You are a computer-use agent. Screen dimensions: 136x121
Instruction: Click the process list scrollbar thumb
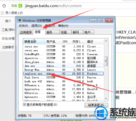pyautogui.click(x=106, y=61)
